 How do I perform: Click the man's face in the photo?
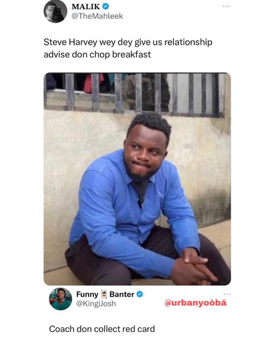(143, 152)
